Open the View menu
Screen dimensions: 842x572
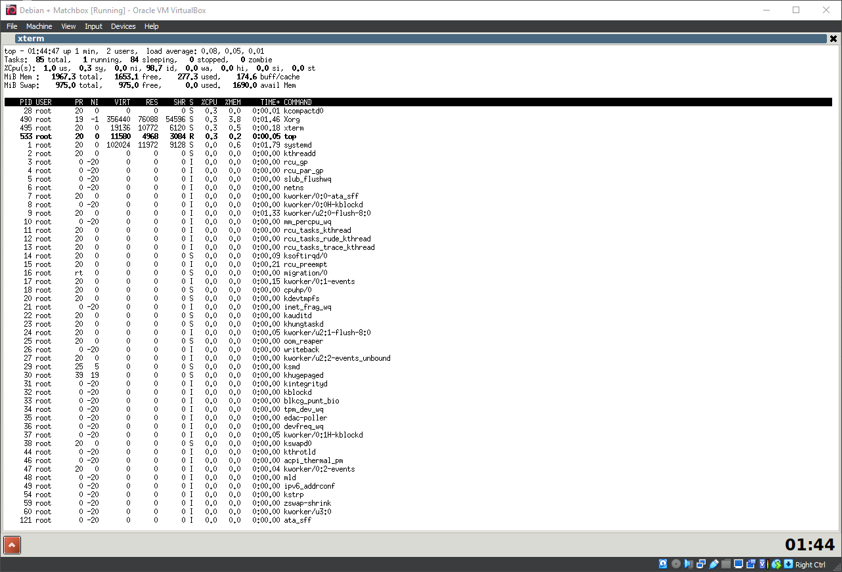click(68, 26)
